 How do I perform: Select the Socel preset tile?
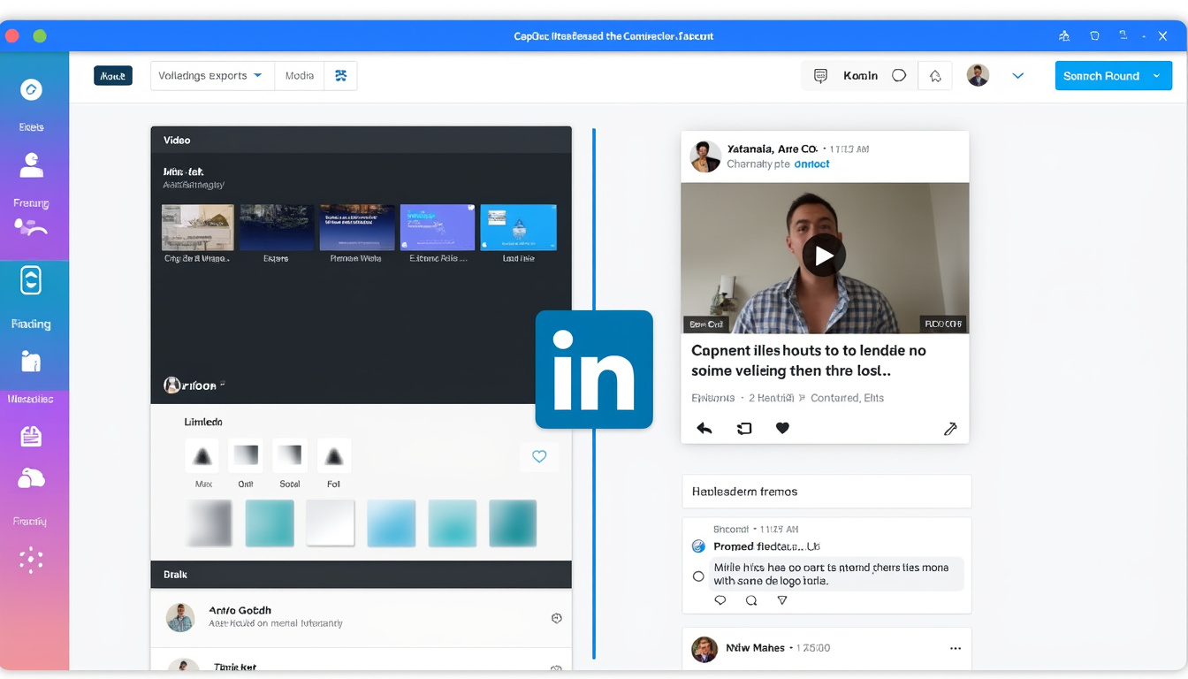click(290, 456)
